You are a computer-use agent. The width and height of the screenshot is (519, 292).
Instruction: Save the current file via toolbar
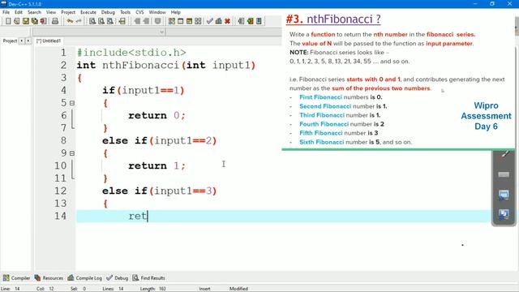pyautogui.click(x=25, y=21)
